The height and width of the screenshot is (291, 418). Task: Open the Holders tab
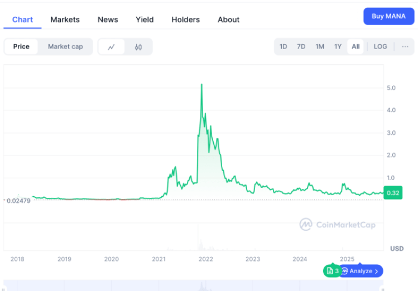[185, 20]
